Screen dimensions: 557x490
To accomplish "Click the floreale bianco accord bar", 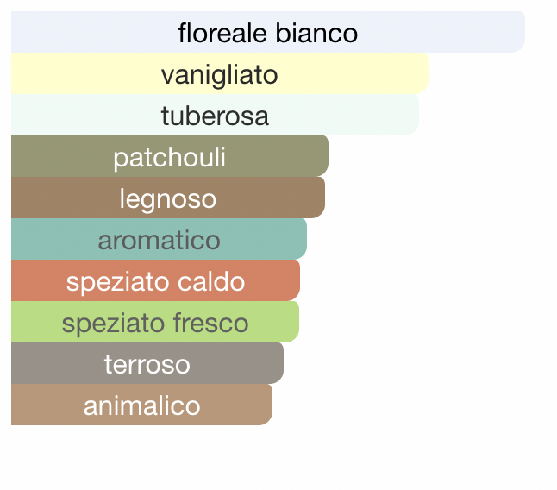I will 268,32.
